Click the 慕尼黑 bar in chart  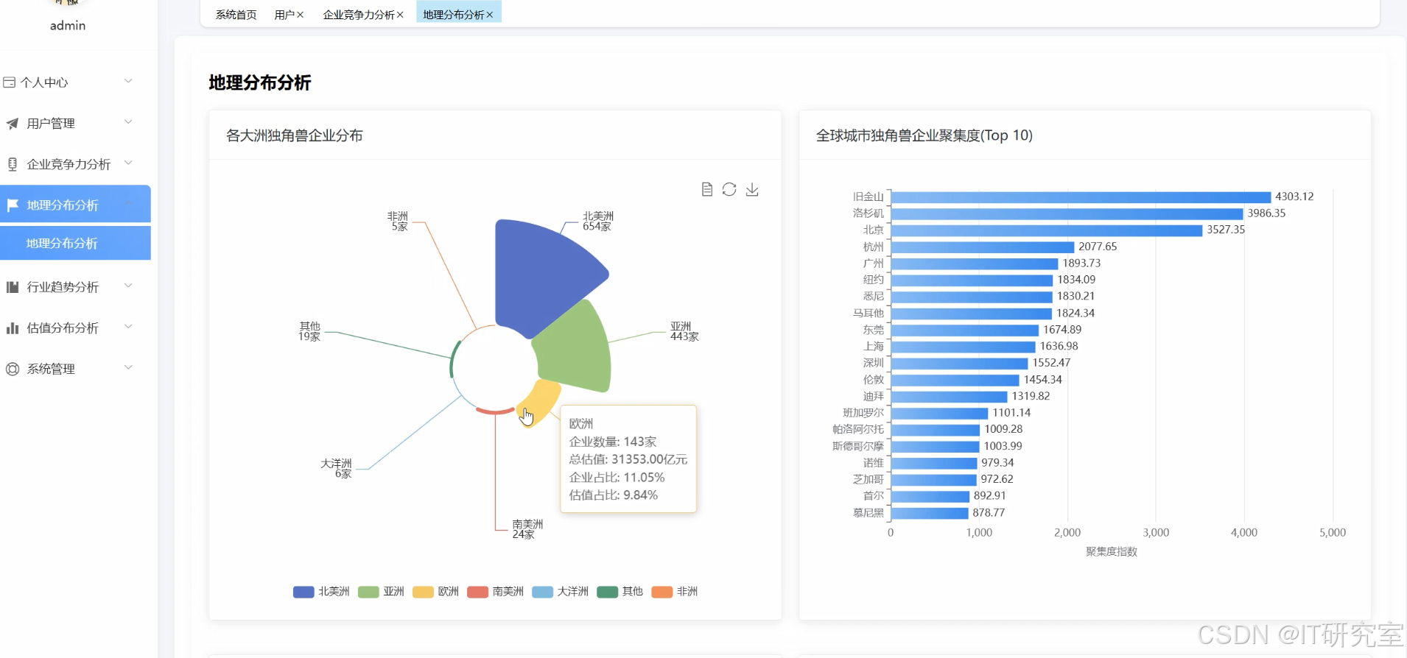tap(930, 513)
